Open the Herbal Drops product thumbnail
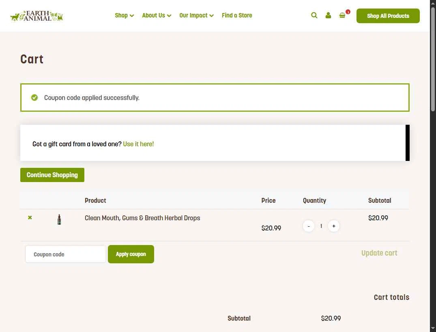Screen dimensions: 436x332 59,219
